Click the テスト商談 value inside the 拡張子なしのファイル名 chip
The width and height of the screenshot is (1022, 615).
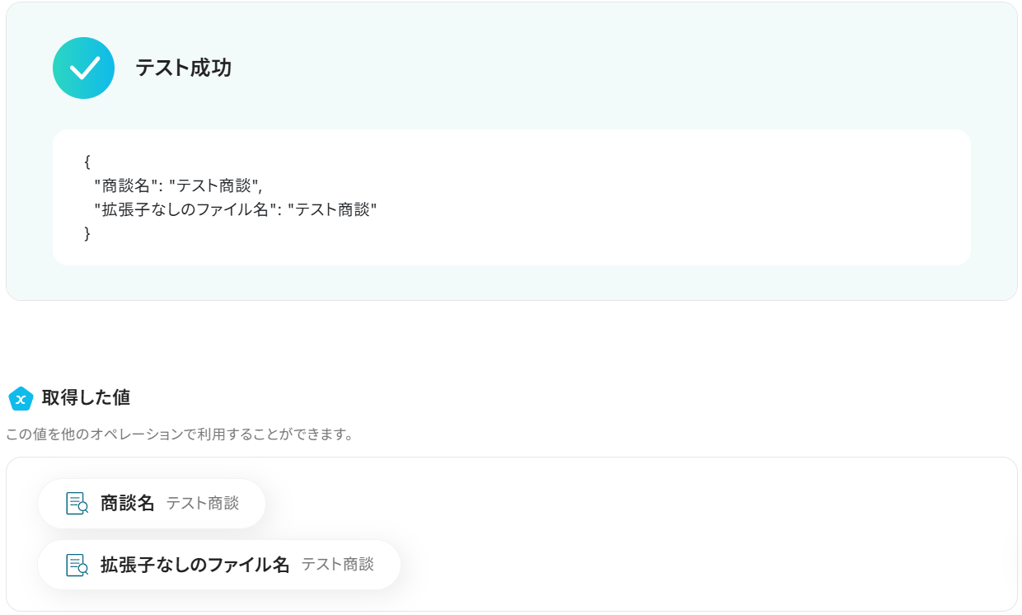pos(337,565)
